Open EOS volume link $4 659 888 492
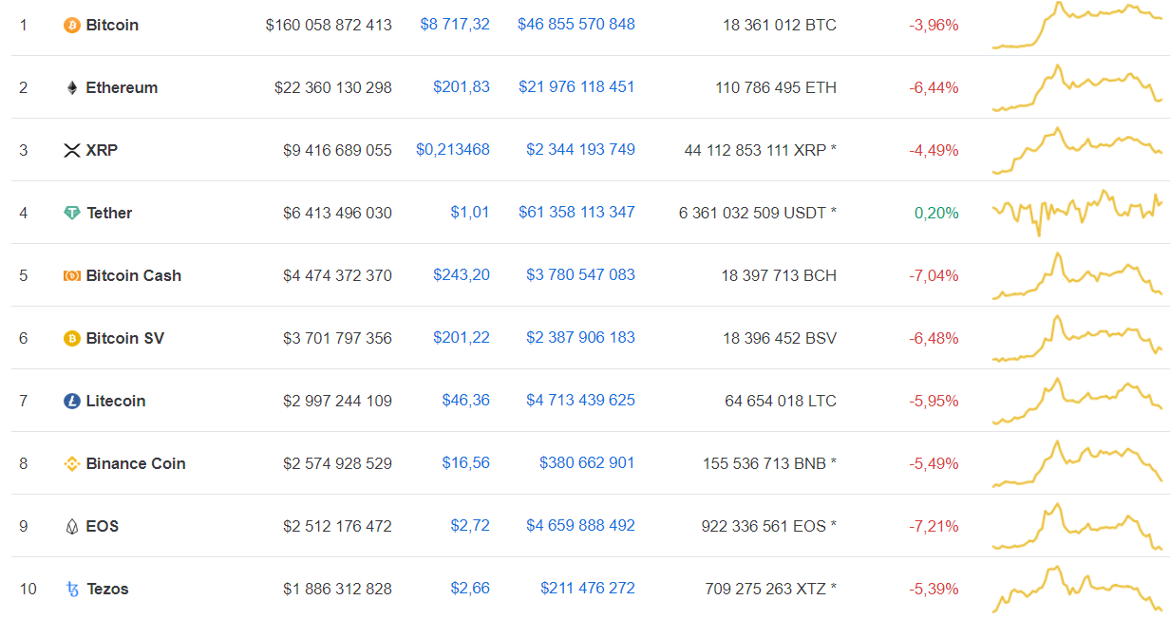The width and height of the screenshot is (1170, 619). coord(580,526)
